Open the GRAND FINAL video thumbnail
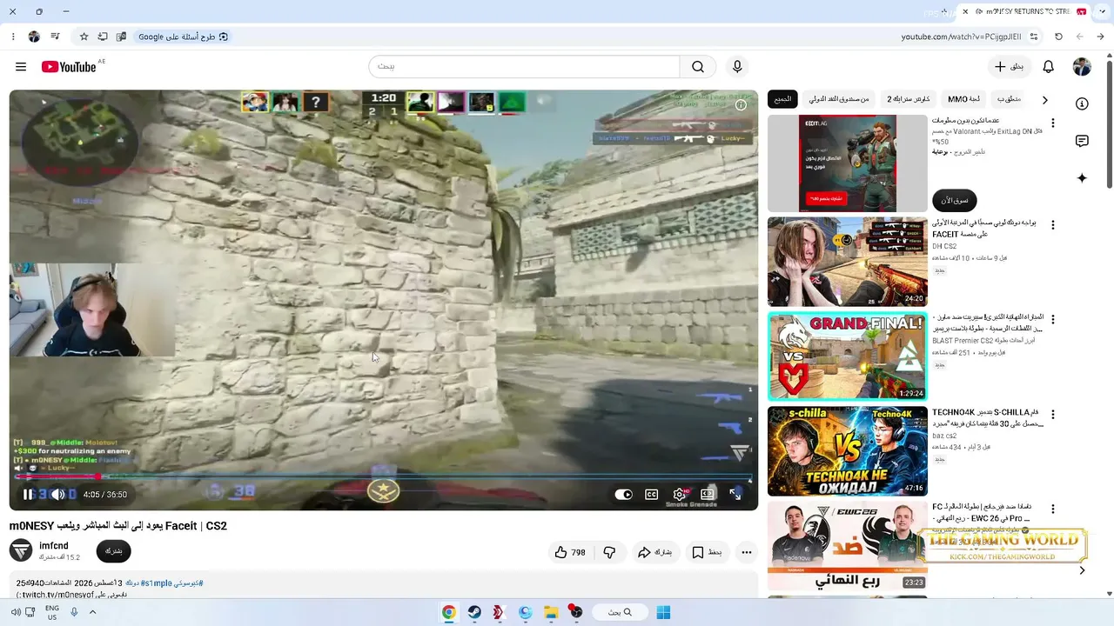 [847, 356]
